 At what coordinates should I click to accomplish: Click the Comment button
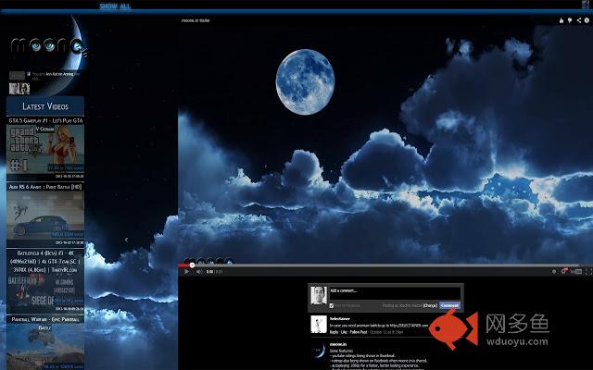click(x=449, y=304)
